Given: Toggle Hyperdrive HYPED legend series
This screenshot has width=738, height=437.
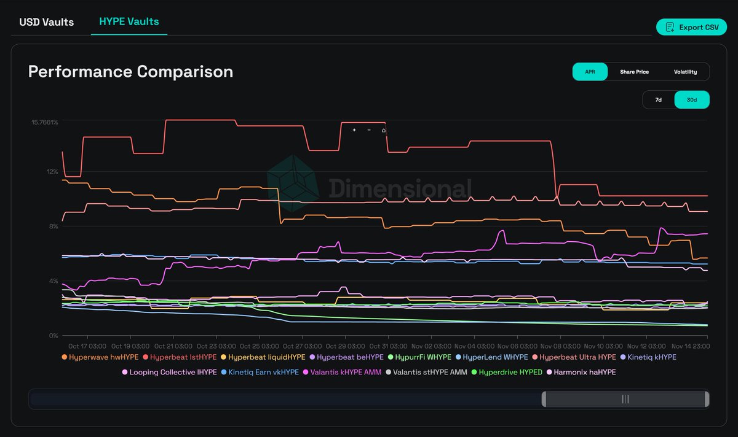Looking at the screenshot, I should click(x=507, y=372).
